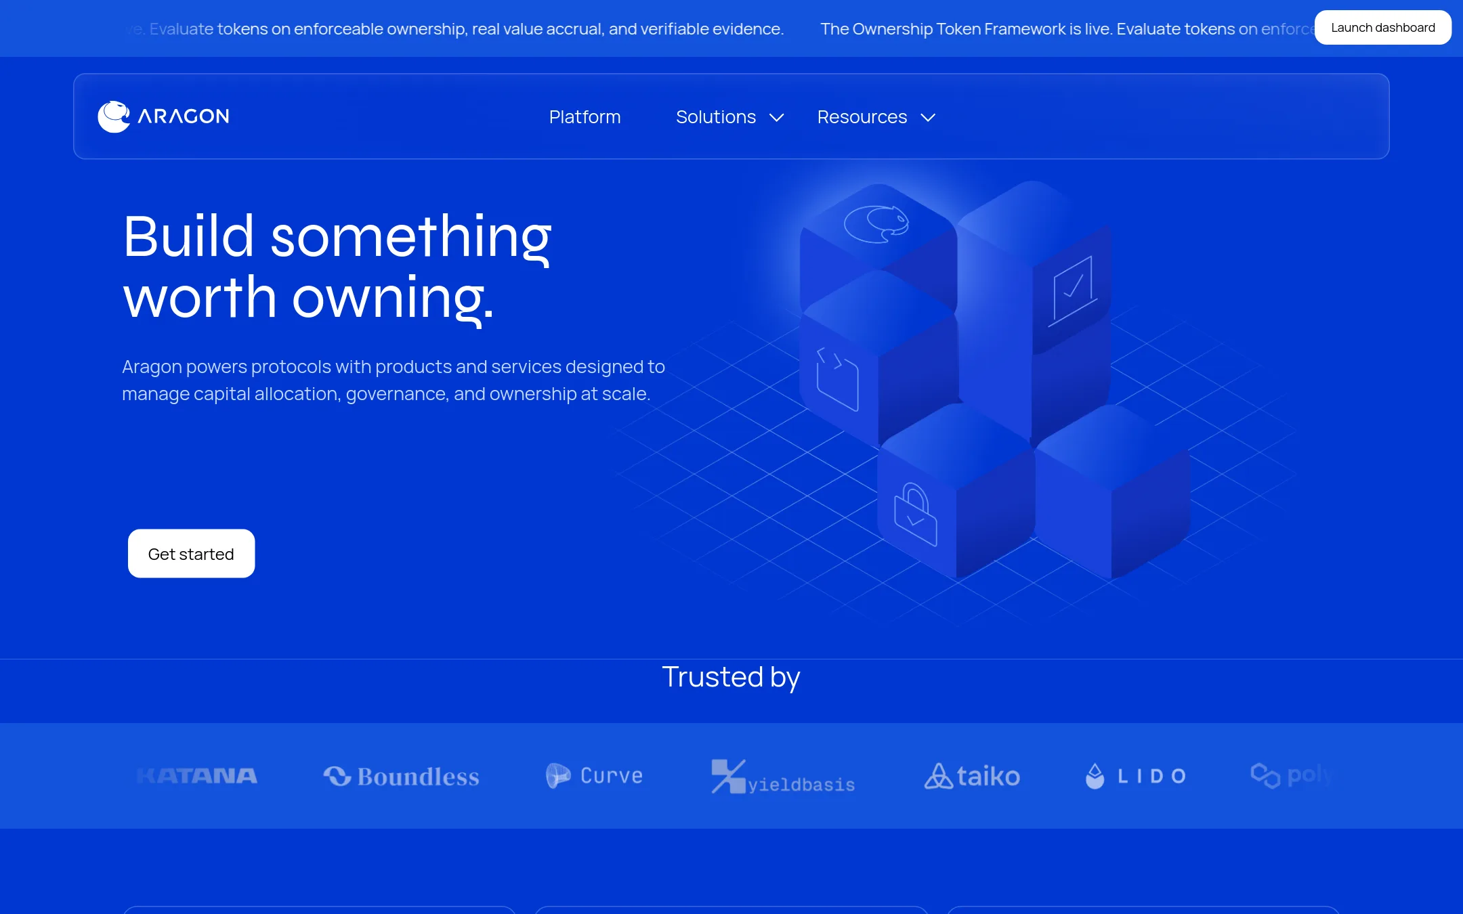Click the ARAGON wordmark in navbar

click(x=184, y=116)
